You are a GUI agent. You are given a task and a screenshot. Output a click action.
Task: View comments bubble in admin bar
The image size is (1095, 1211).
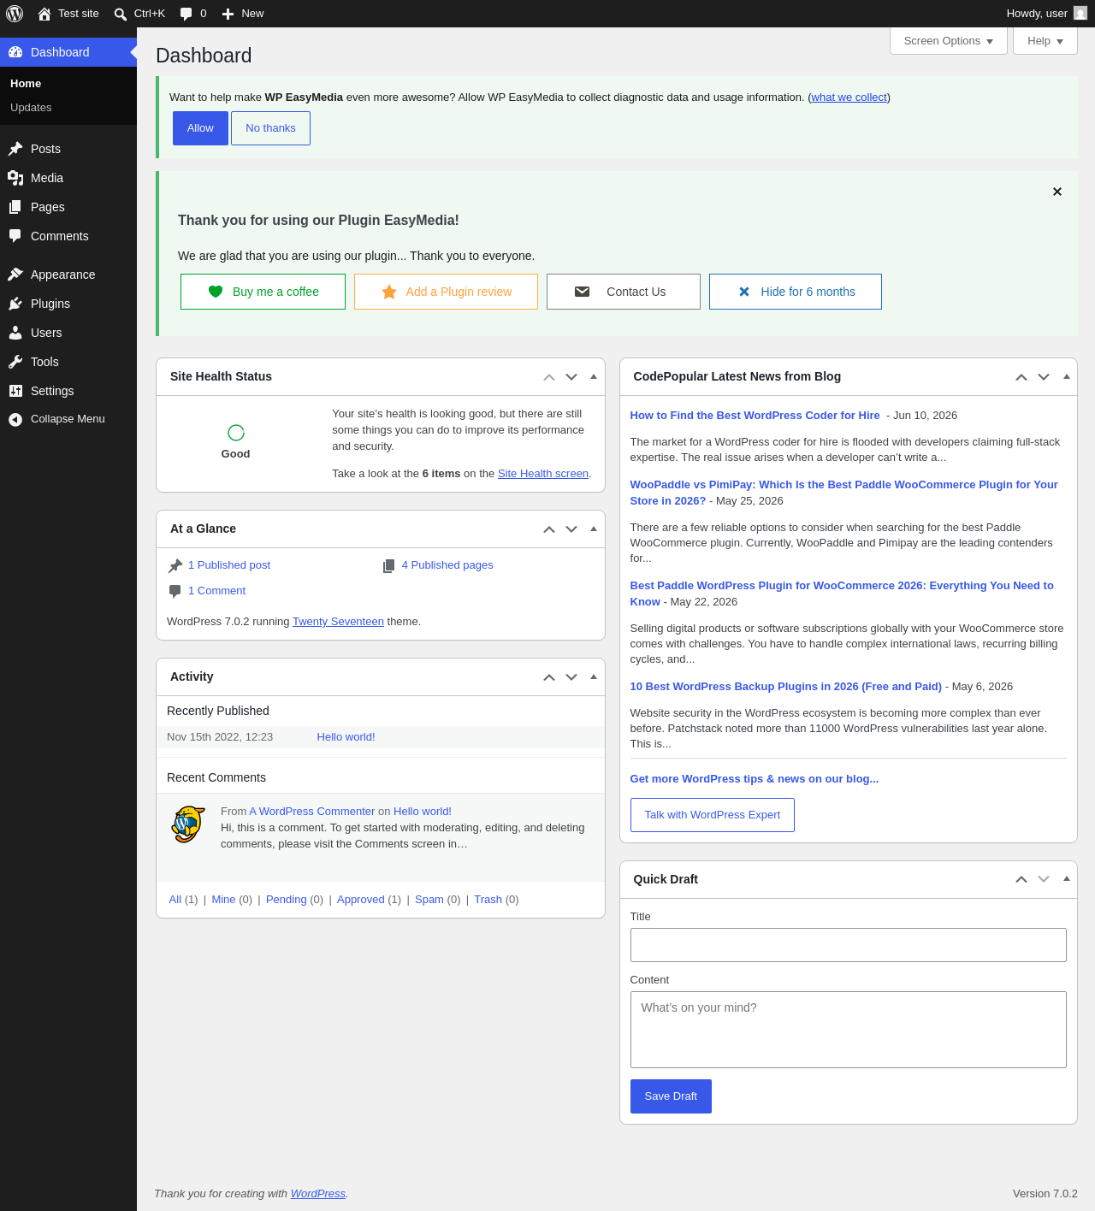pos(193,14)
